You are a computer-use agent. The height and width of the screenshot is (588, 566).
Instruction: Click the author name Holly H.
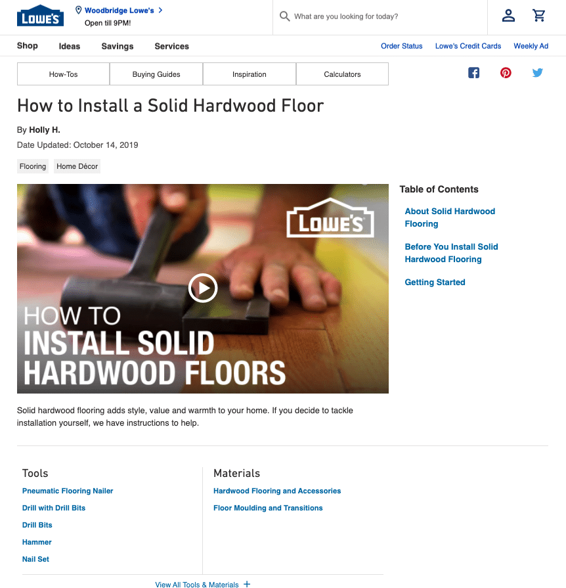[45, 129]
